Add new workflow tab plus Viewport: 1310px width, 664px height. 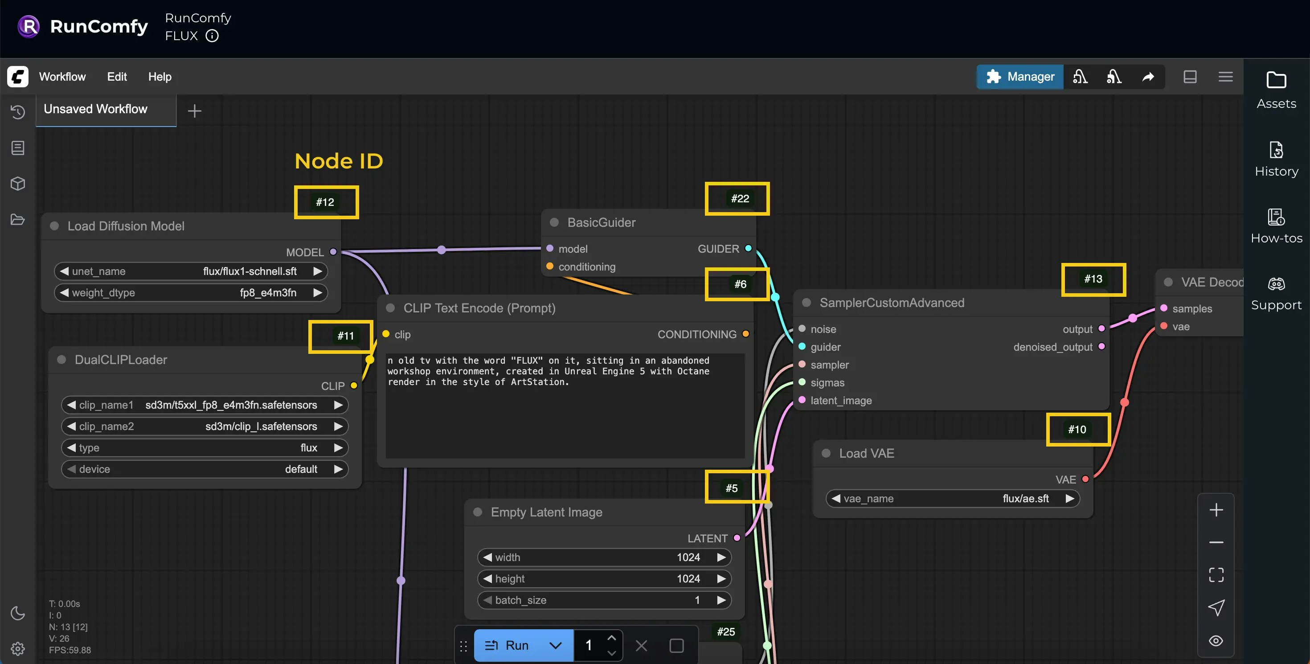(x=194, y=111)
